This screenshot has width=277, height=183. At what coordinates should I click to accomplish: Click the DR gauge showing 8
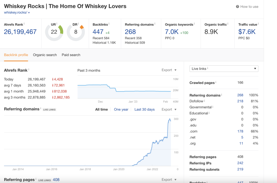click(76, 32)
